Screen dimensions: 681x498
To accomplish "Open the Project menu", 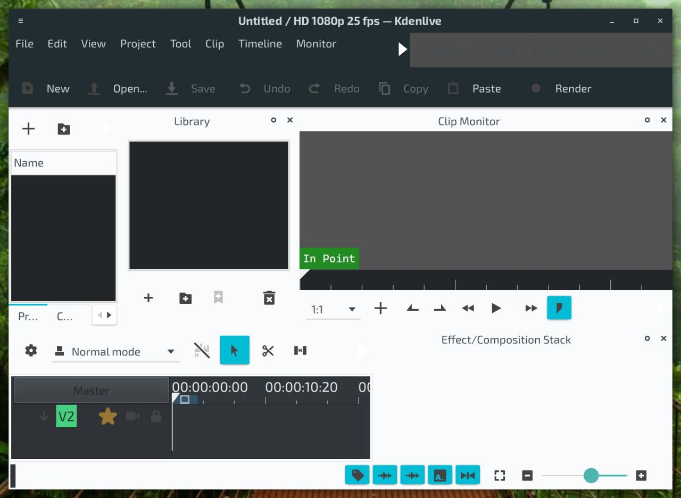I will click(x=138, y=44).
